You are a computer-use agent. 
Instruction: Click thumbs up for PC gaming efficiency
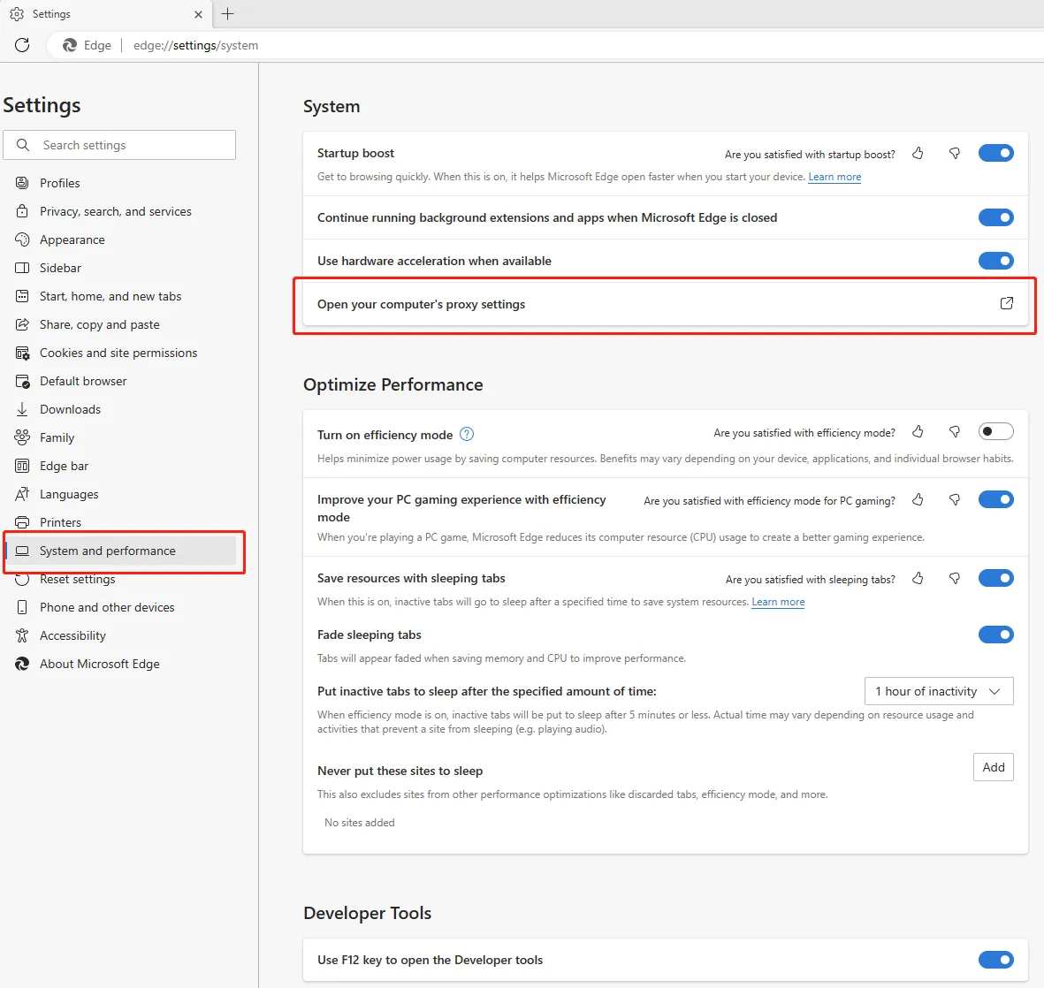918,500
